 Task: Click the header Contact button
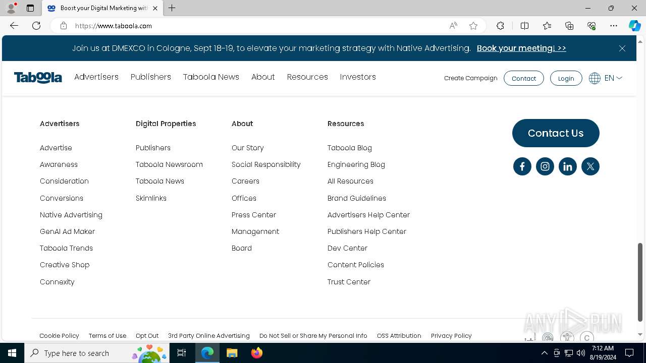coord(524,78)
